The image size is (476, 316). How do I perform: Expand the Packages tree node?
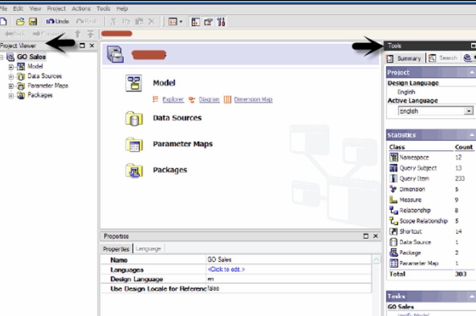pos(11,95)
